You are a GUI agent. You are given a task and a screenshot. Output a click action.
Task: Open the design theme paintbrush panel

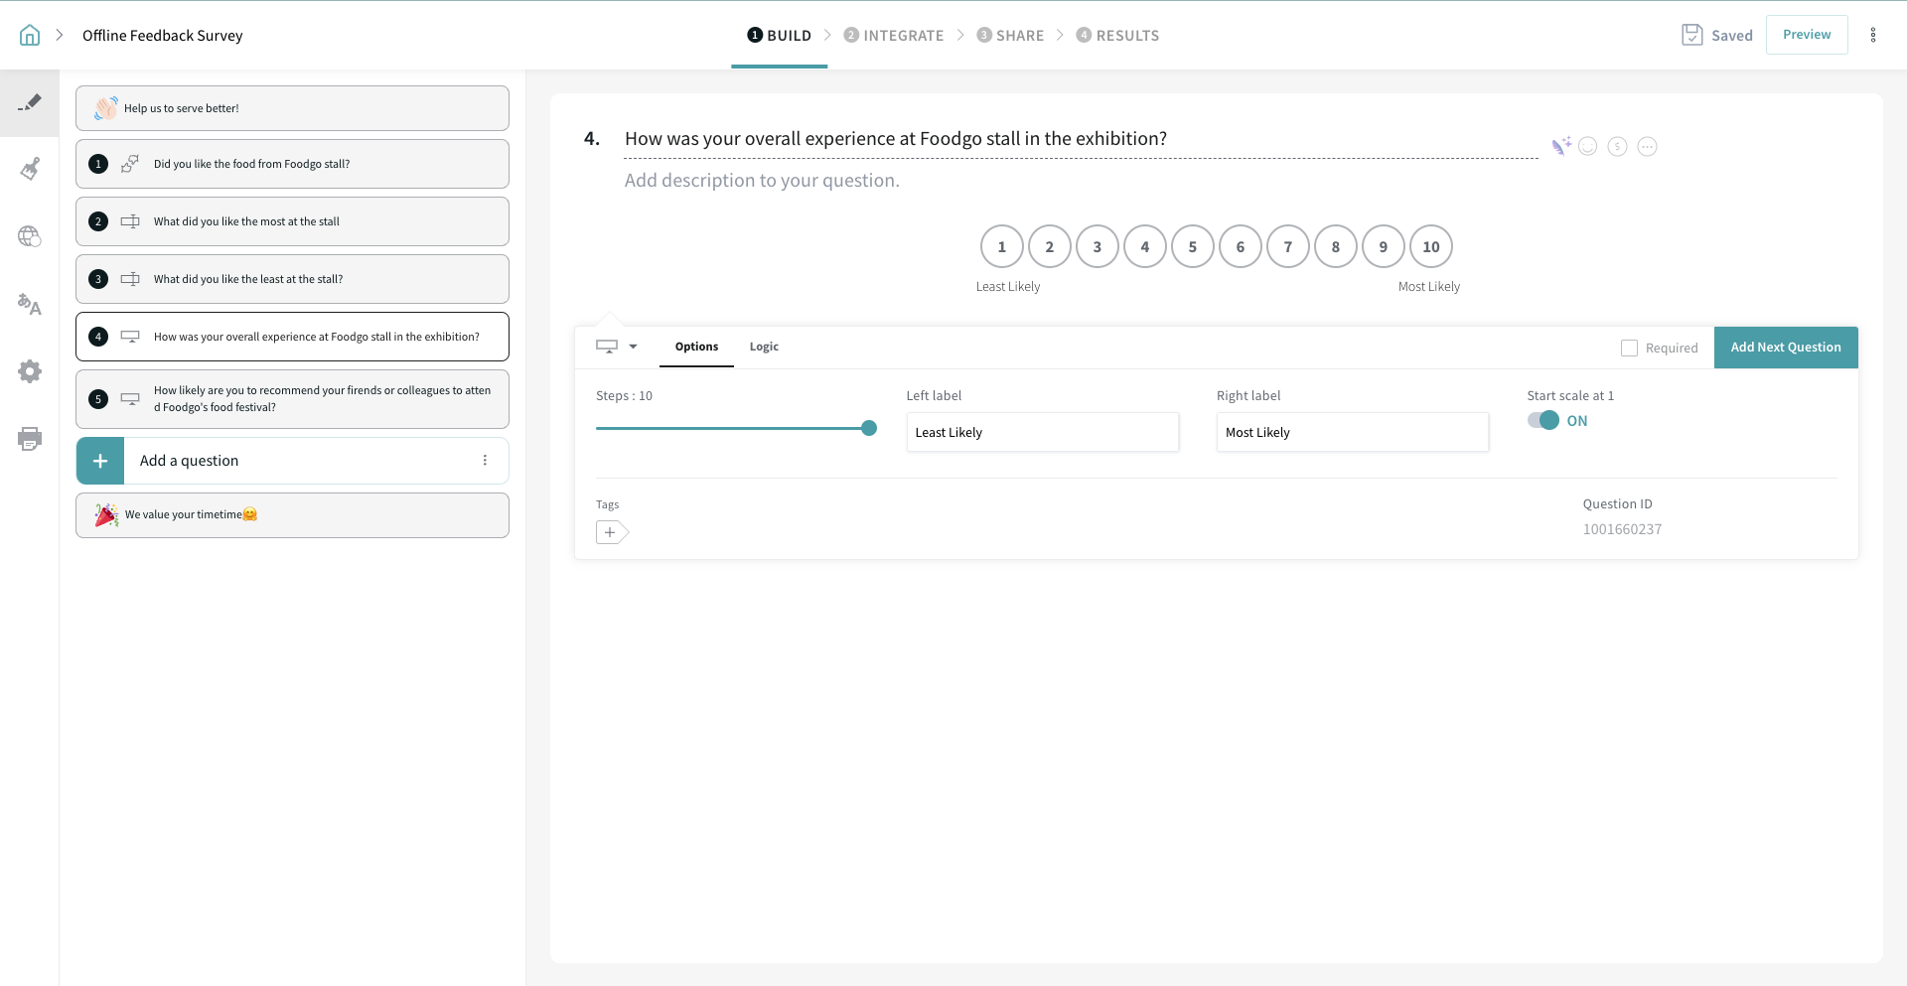coord(30,169)
